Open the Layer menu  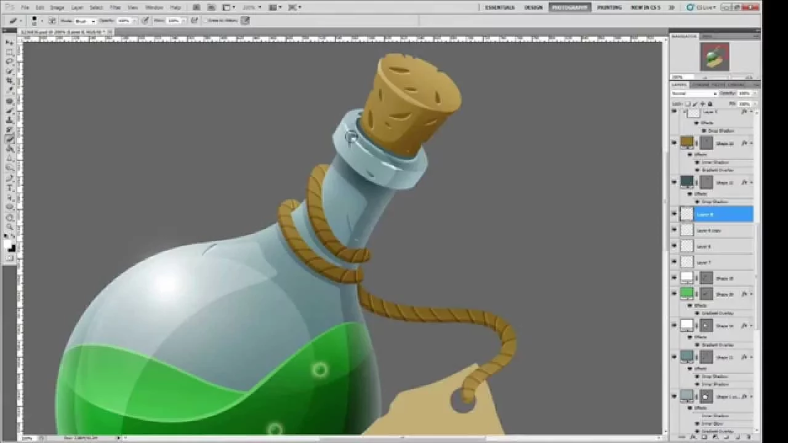[x=77, y=7]
